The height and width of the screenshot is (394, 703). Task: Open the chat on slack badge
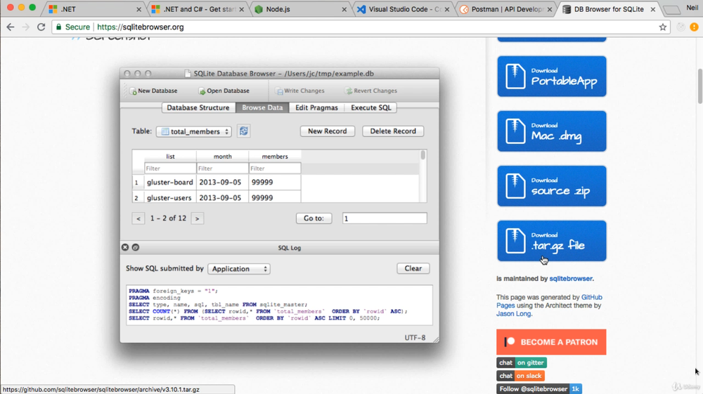(520, 376)
